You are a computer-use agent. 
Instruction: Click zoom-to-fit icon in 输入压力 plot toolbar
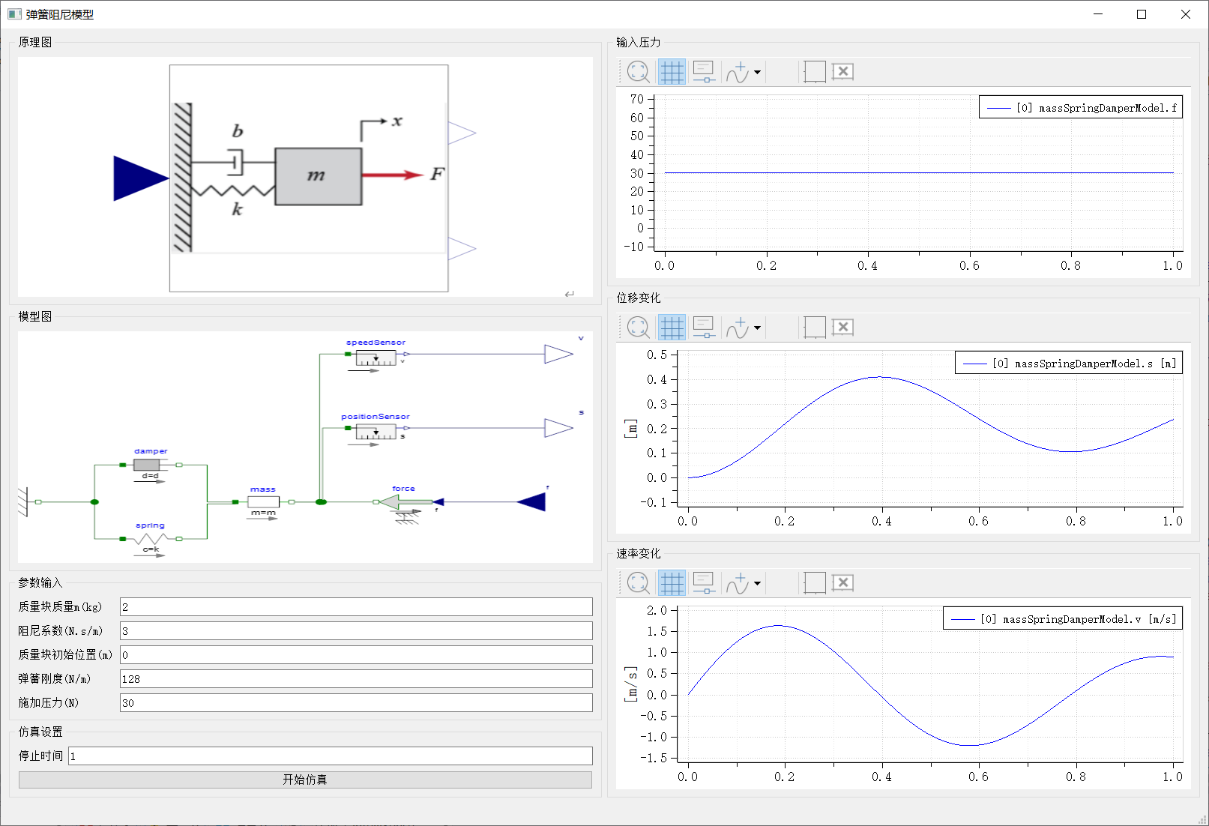tap(638, 72)
